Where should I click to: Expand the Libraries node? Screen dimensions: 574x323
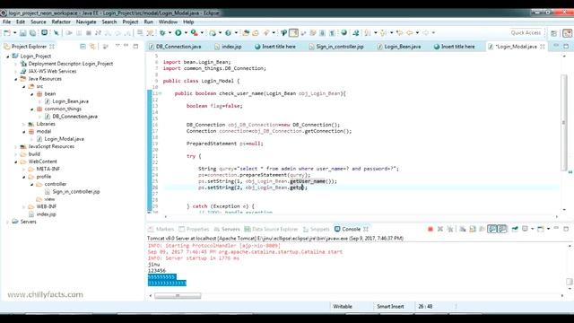24,124
